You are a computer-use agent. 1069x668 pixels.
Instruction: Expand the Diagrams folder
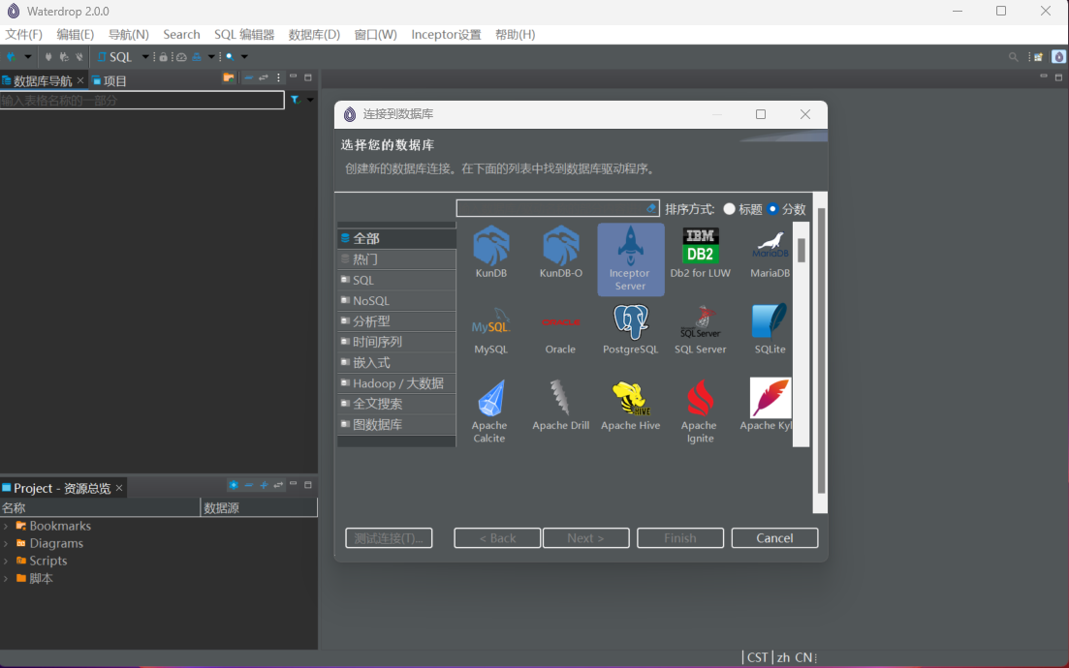tap(6, 543)
